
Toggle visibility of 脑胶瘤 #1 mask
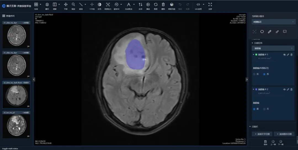pos(284,55)
